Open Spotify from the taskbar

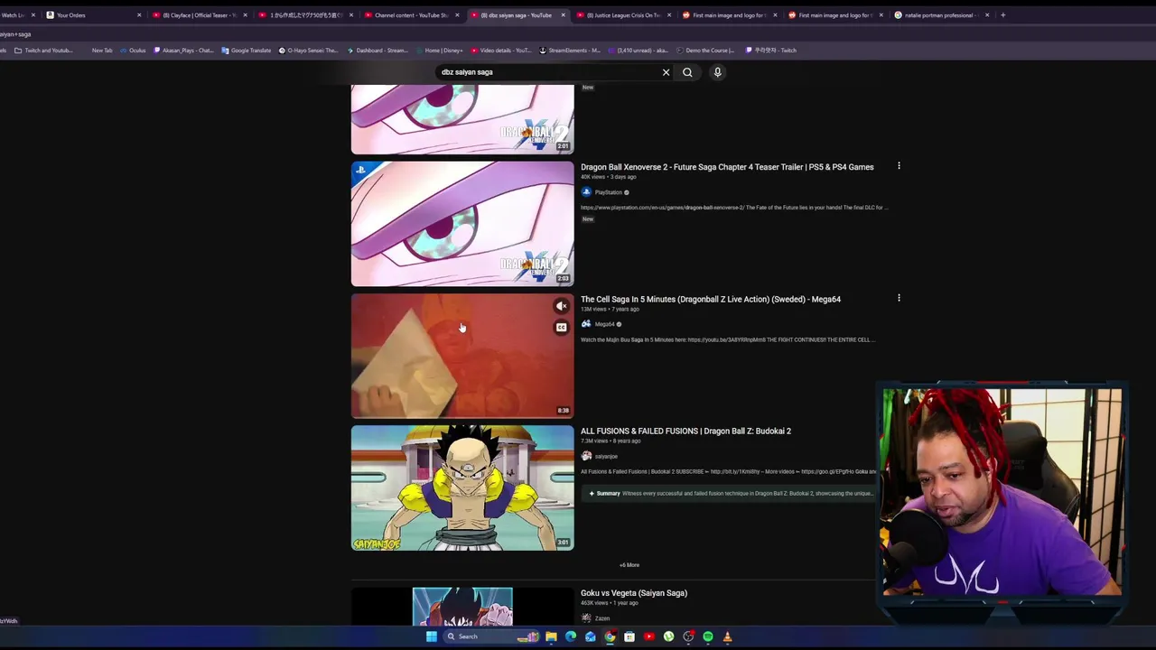708,636
